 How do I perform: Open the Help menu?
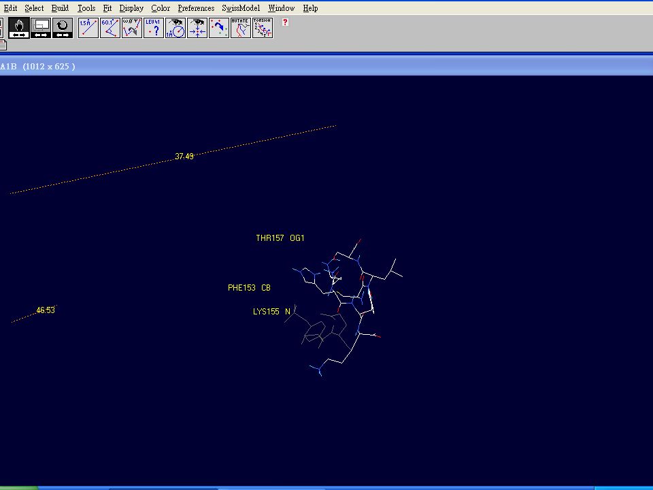[310, 8]
